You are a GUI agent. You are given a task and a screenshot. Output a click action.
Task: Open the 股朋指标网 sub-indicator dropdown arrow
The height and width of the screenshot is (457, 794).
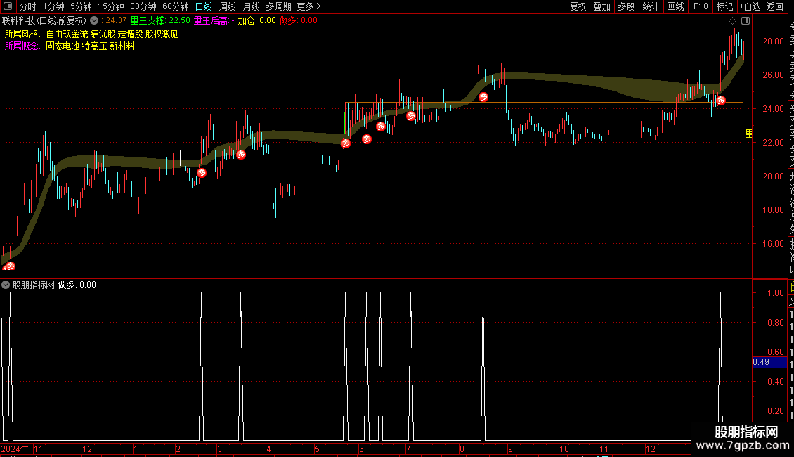pyautogui.click(x=6, y=285)
